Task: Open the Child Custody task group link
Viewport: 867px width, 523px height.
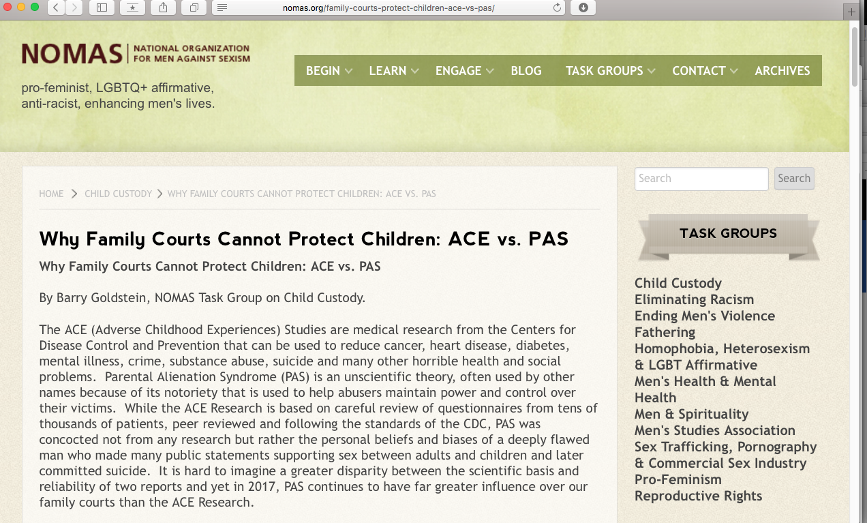Action: point(678,283)
